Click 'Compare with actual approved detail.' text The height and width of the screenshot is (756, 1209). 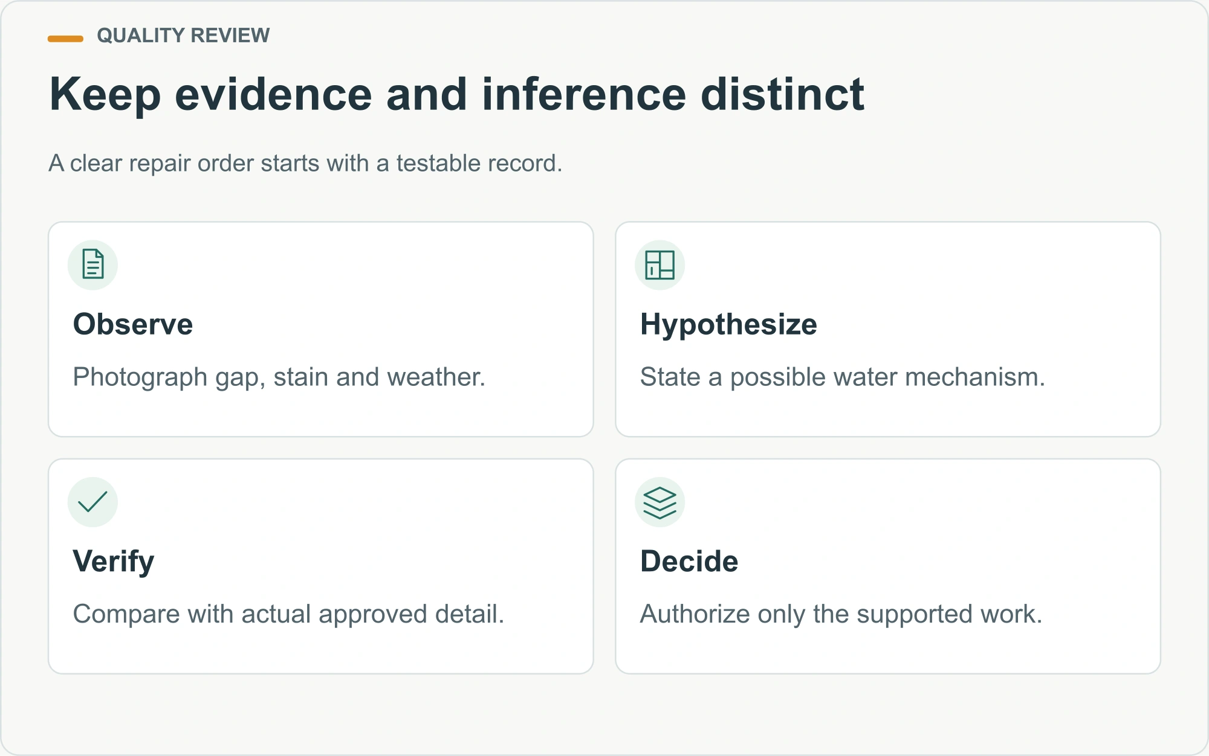[x=288, y=615]
